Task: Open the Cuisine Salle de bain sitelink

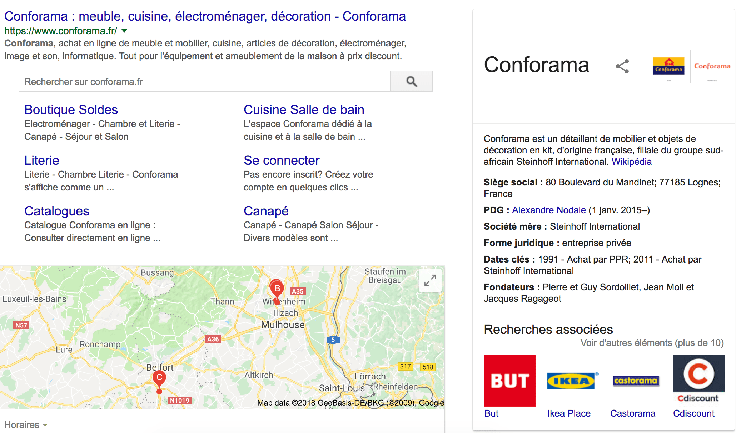Action: click(304, 110)
